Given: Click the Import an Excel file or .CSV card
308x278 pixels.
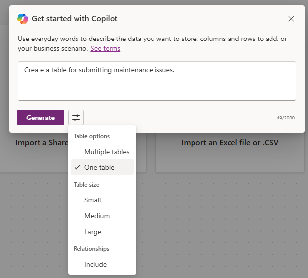Looking at the screenshot, I should coord(230,153).
